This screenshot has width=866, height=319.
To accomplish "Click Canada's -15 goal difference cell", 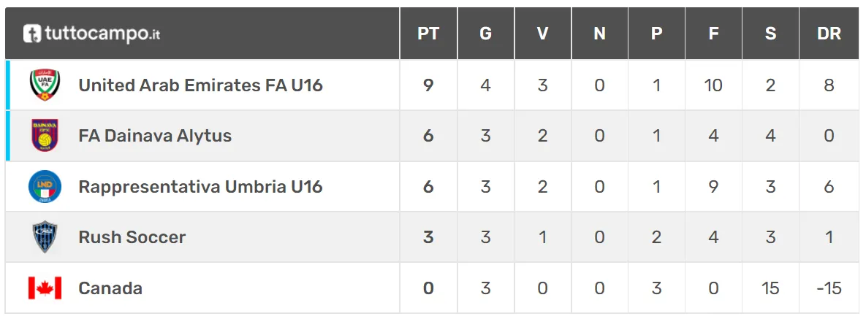I will [x=829, y=288].
